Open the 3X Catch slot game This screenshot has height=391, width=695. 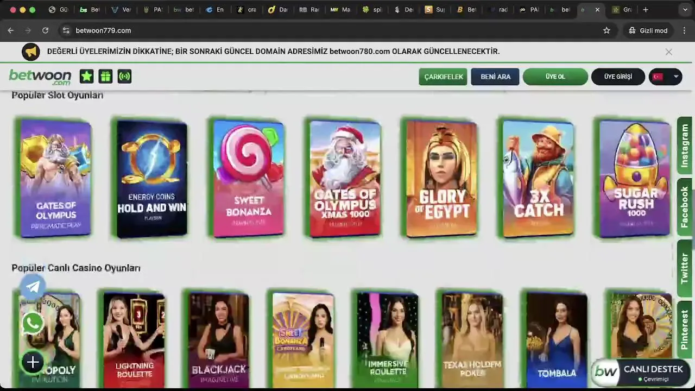tap(538, 179)
